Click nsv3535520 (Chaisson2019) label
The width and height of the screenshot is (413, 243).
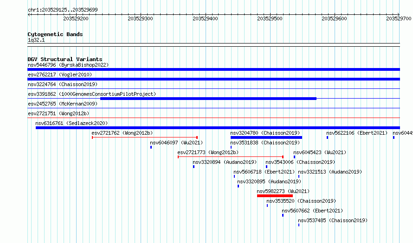click(301, 201)
